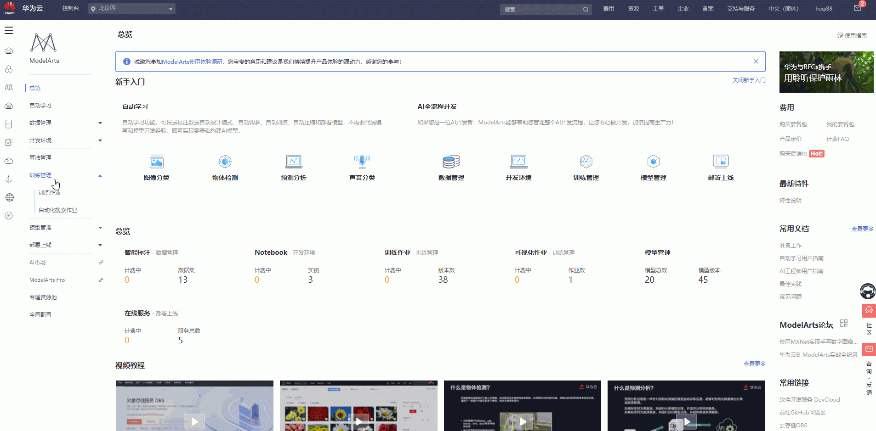Image resolution: width=876 pixels, height=431 pixels.
Task: Open 自动学习用户指南 document link
Action: [x=802, y=258]
